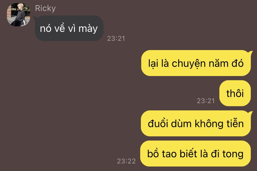Screen dimensions: 257x171
Task: View the avatar photo of the blond person
Action: 19,15
